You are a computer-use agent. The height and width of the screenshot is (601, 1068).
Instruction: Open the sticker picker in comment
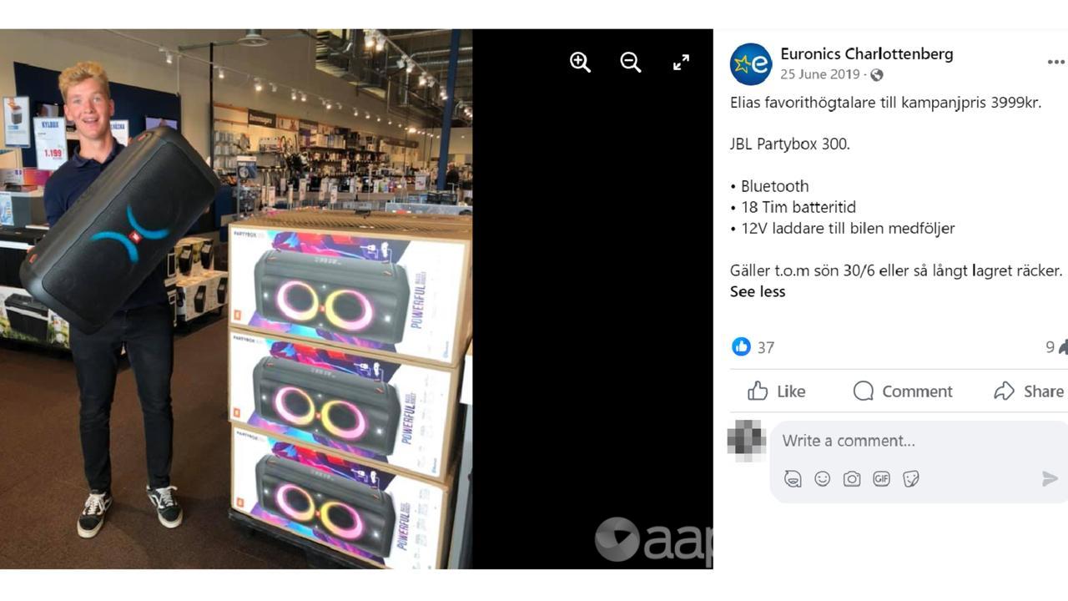911,478
